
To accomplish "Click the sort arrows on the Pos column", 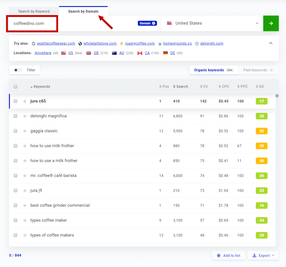I will 159,86.
